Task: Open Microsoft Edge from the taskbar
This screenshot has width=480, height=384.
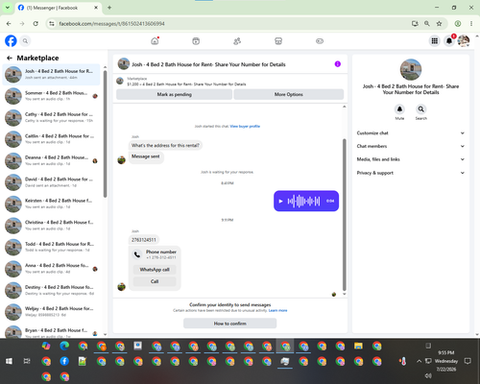Action: [64, 346]
